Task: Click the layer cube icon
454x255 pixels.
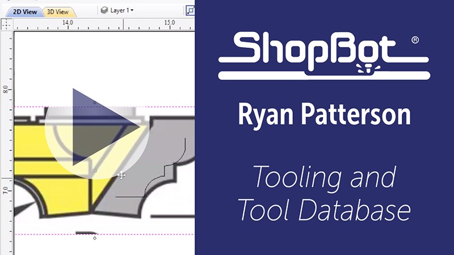Action: click(x=104, y=10)
